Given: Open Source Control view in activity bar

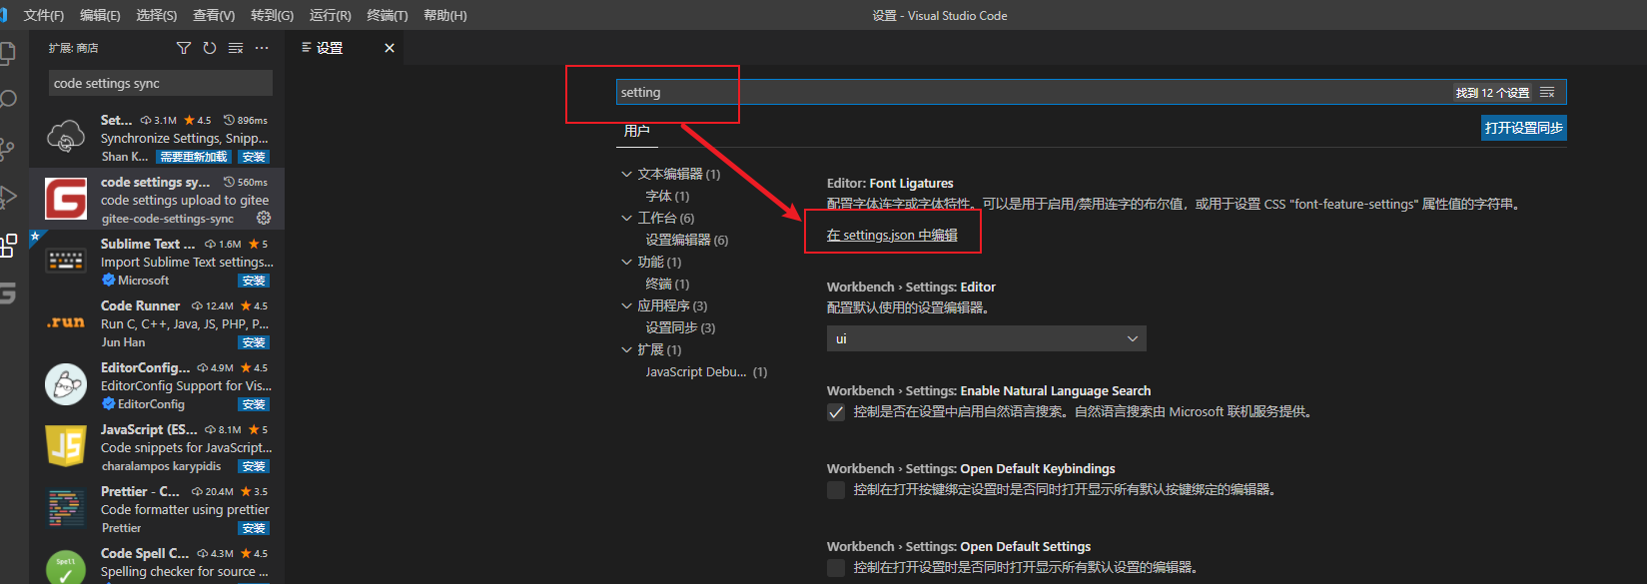Looking at the screenshot, I should (x=7, y=149).
